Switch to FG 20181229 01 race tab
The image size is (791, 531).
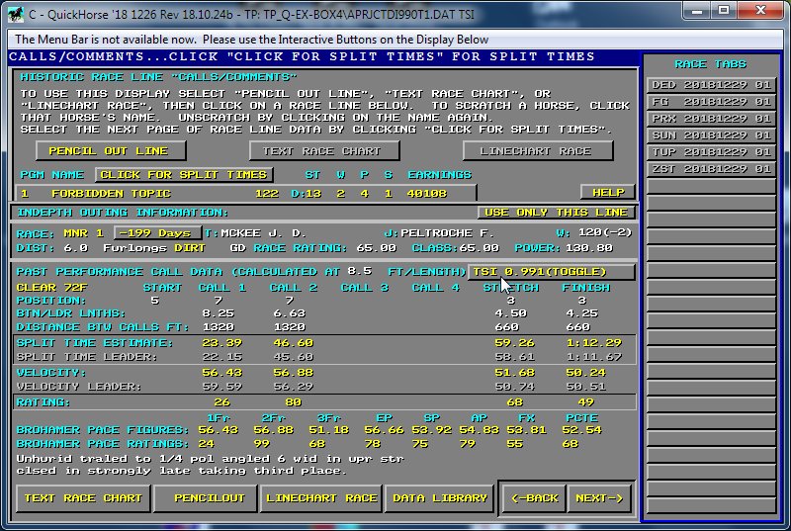pos(711,102)
